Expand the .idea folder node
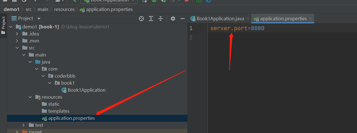Screen dimensions: 357x133 pos(17,34)
